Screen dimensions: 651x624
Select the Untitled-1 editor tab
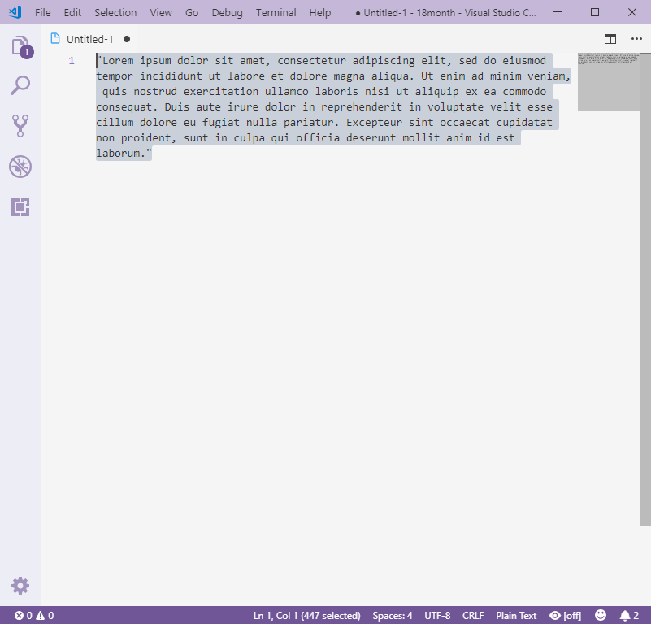[89, 38]
